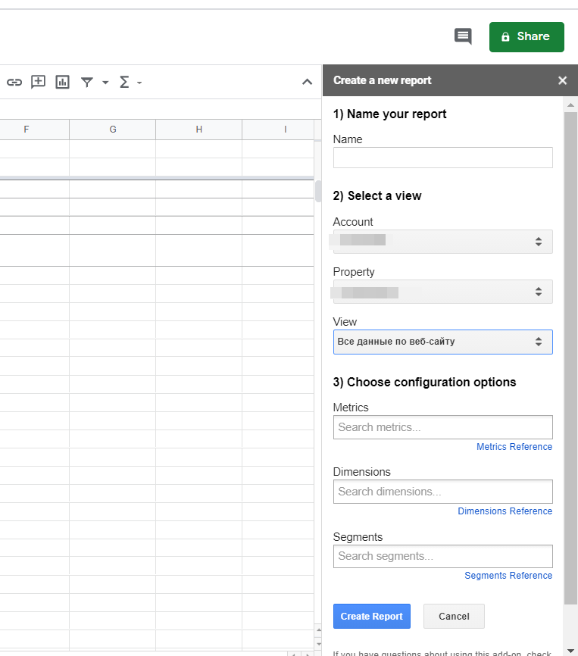Select column H header
This screenshot has height=656, width=578.
coord(198,130)
